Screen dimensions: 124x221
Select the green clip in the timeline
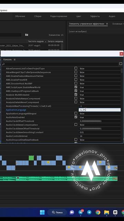31,158
